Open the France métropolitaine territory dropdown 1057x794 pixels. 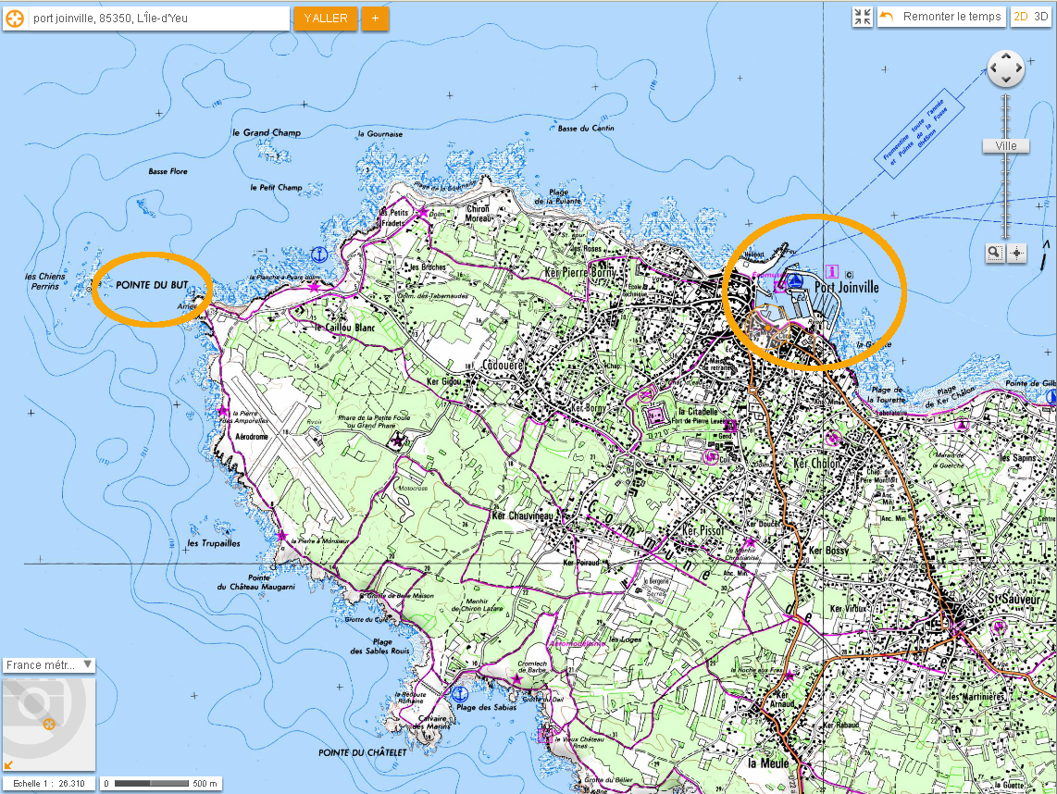pyautogui.click(x=49, y=664)
